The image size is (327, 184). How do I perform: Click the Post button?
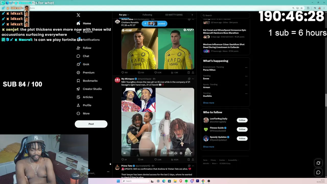point(91,124)
